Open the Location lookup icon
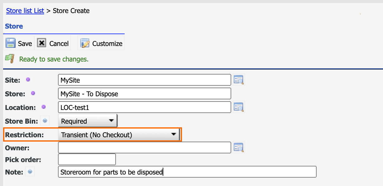 tap(239, 107)
